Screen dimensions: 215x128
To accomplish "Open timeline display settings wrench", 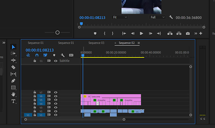I will [x=63, y=55].
